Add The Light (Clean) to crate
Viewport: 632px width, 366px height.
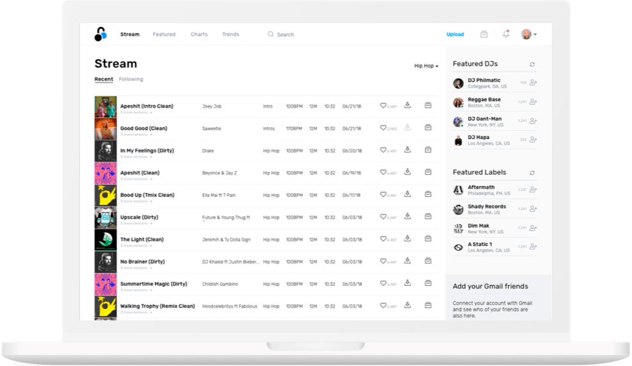pyautogui.click(x=428, y=238)
